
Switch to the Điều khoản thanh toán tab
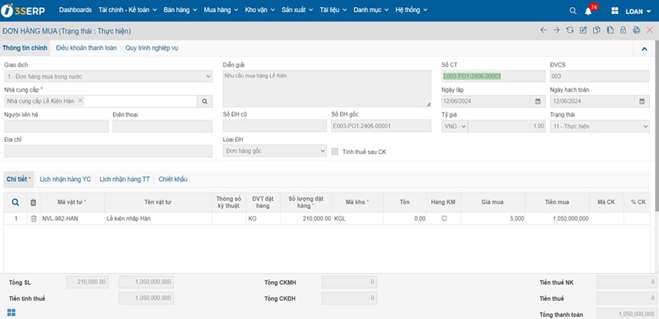86,48
